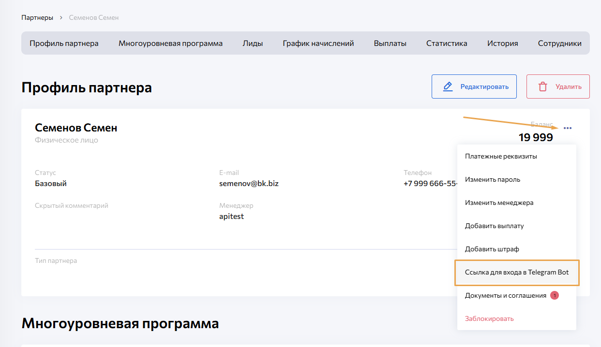Click Добавить выплату in the menu
This screenshot has height=347, width=601.
pyautogui.click(x=494, y=226)
